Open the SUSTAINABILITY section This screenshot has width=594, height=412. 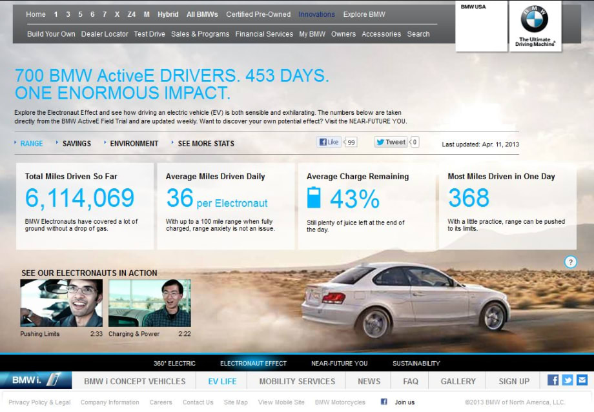(416, 363)
